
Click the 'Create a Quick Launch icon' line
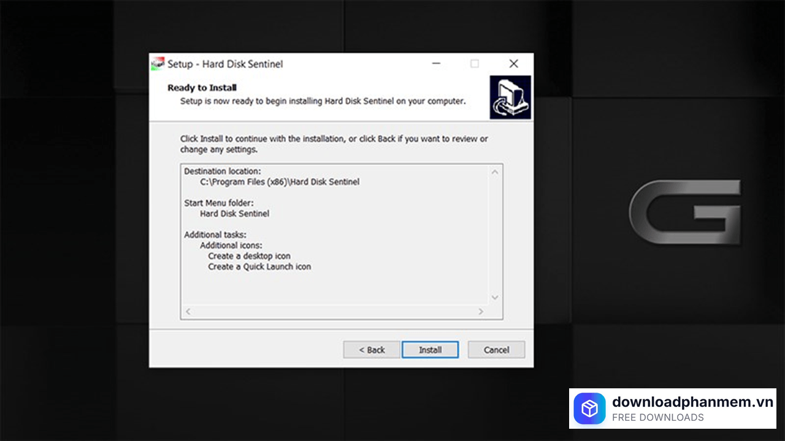point(259,266)
